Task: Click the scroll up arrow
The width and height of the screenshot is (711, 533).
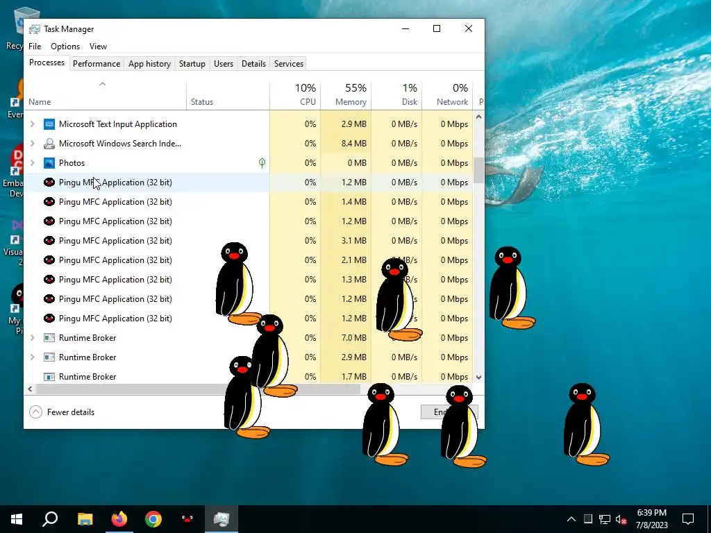Action: pos(479,117)
